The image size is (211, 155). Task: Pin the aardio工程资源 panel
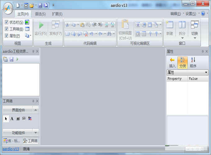tap(33, 51)
